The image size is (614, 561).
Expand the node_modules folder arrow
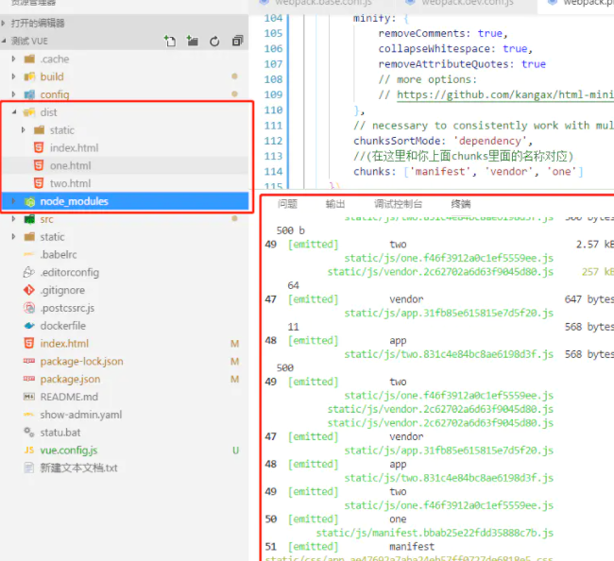coord(14,201)
